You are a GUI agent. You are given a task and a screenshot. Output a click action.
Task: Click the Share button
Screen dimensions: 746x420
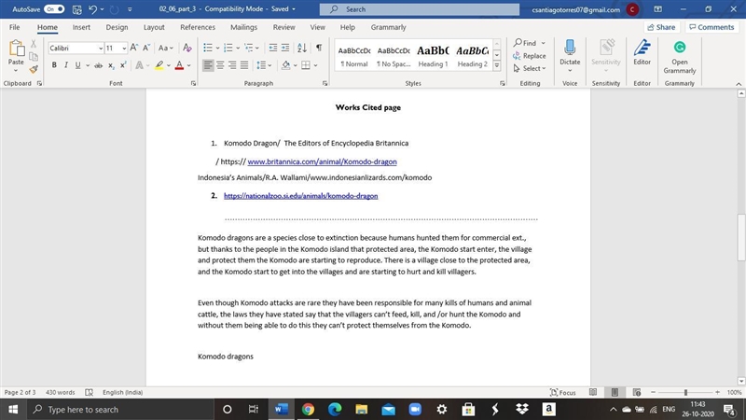tap(661, 27)
